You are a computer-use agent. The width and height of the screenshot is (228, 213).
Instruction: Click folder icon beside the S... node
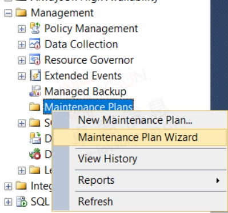pos(35,123)
